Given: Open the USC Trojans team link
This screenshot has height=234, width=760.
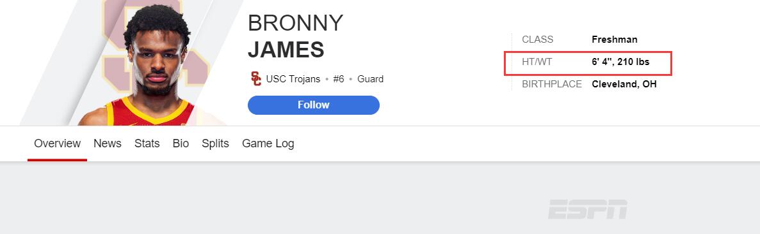Looking at the screenshot, I should (x=293, y=79).
